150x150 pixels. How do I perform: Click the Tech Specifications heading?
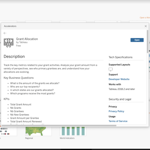120,57
